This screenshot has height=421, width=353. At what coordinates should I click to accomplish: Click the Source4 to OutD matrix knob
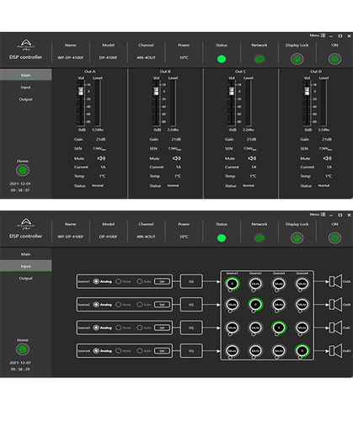pyautogui.click(x=302, y=351)
